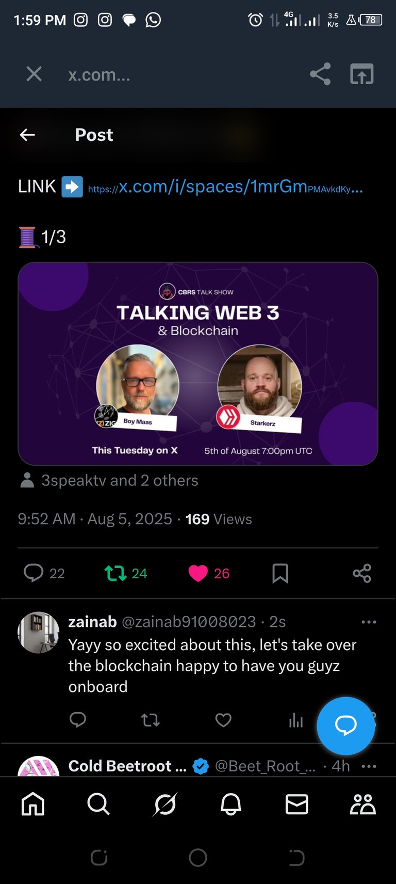The height and width of the screenshot is (884, 396).
Task: Close the in-app browser with the X
Action: coord(34,74)
